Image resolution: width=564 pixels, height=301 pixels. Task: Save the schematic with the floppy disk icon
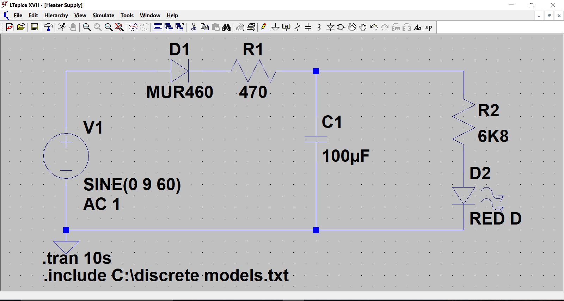click(35, 27)
